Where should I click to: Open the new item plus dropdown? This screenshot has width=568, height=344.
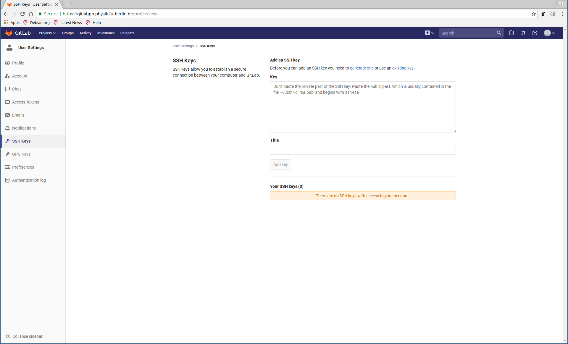429,33
